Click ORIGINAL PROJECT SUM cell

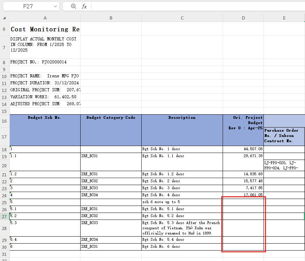click(45, 90)
